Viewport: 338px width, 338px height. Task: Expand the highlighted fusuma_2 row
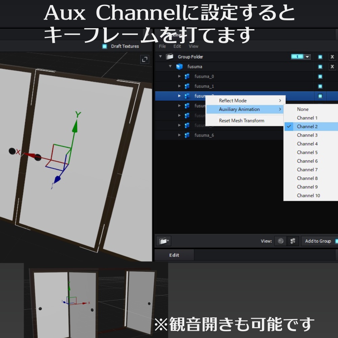(179, 96)
